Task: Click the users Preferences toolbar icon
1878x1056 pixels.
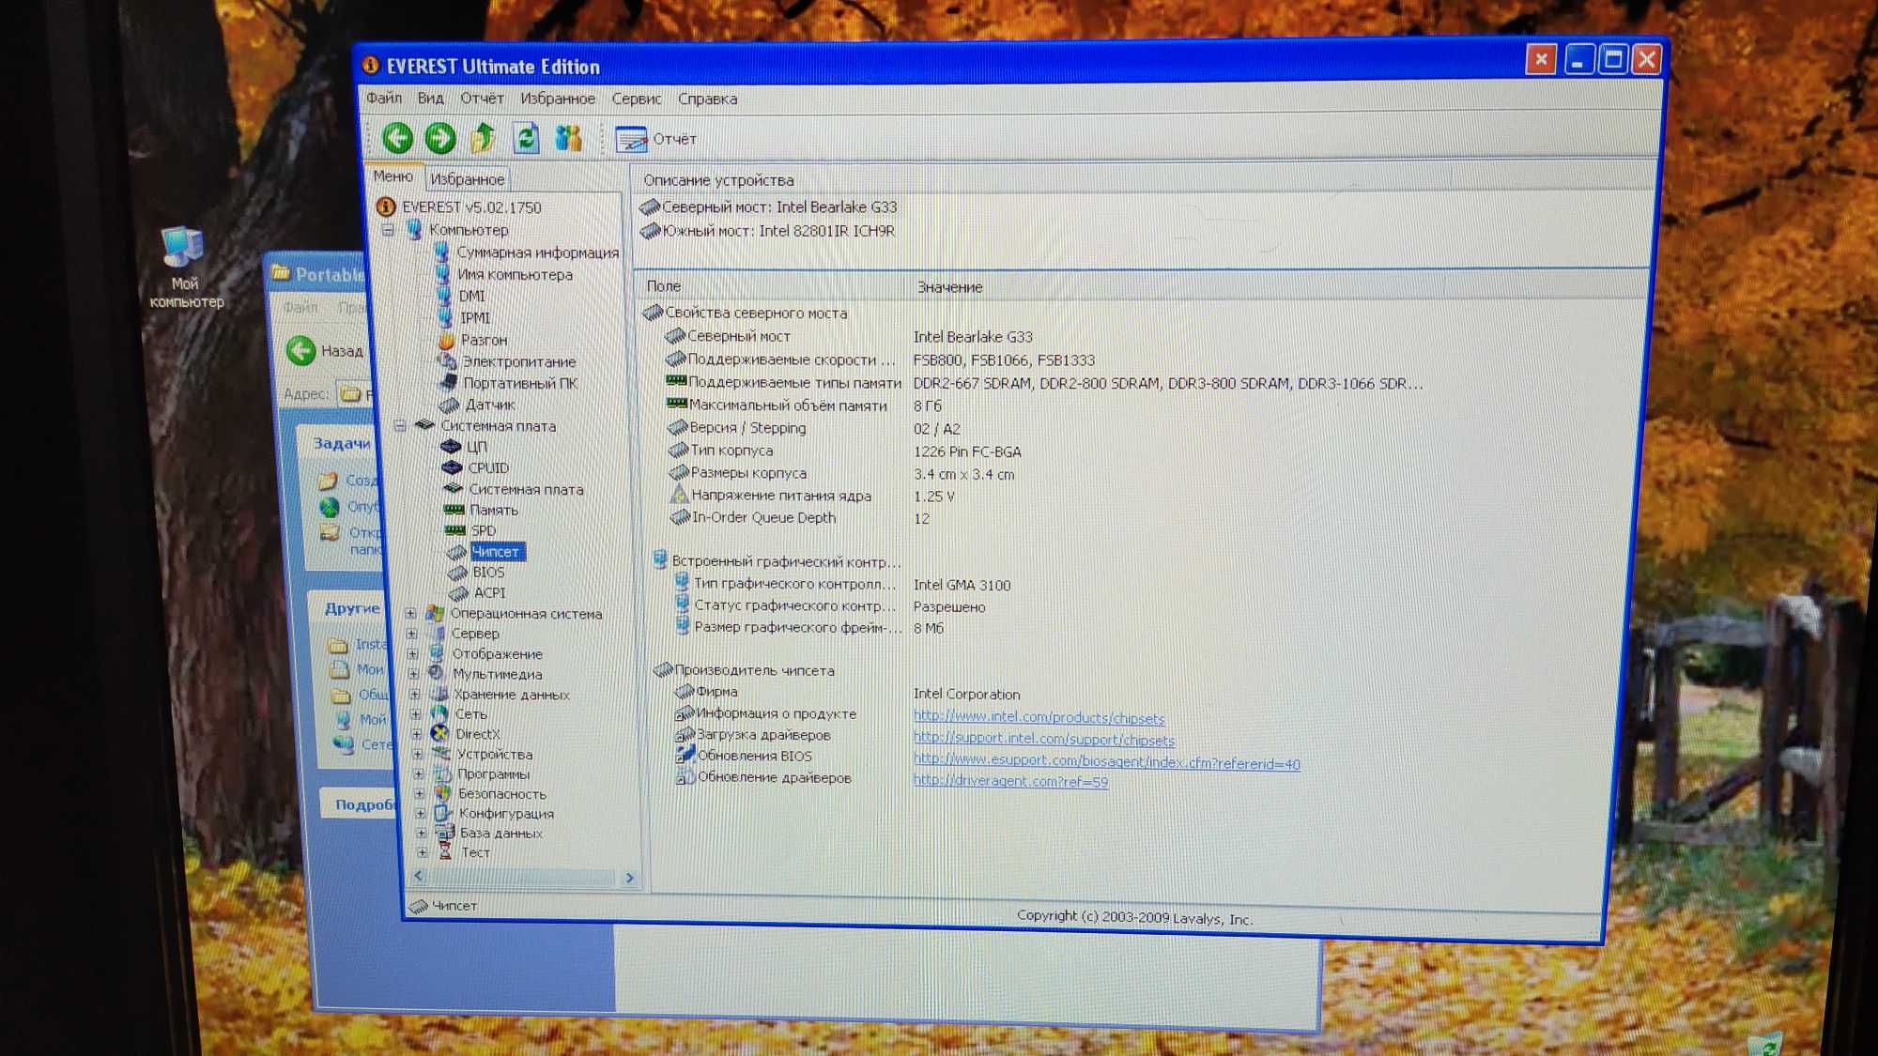Action: pos(568,138)
